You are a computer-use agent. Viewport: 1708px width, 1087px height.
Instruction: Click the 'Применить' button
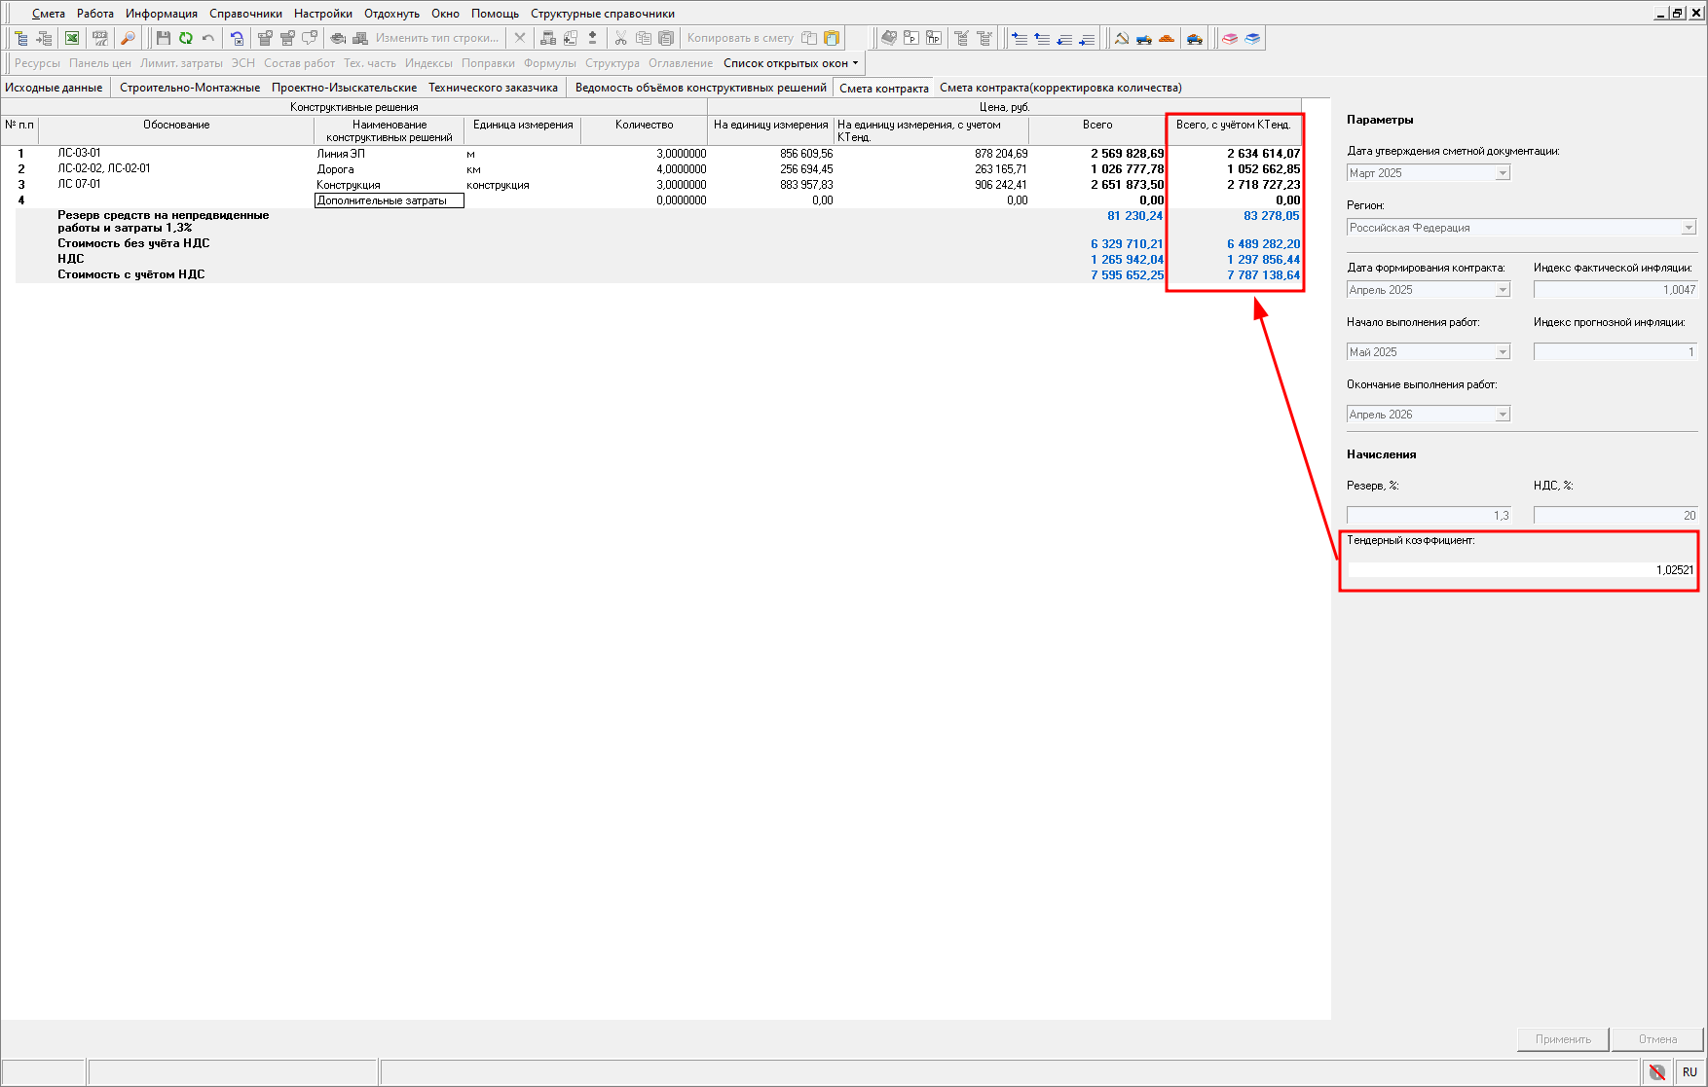pyautogui.click(x=1563, y=1039)
